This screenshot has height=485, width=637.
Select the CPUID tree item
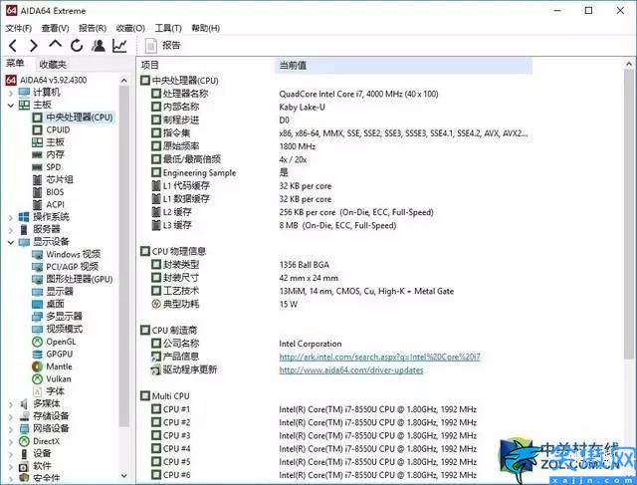tap(58, 129)
